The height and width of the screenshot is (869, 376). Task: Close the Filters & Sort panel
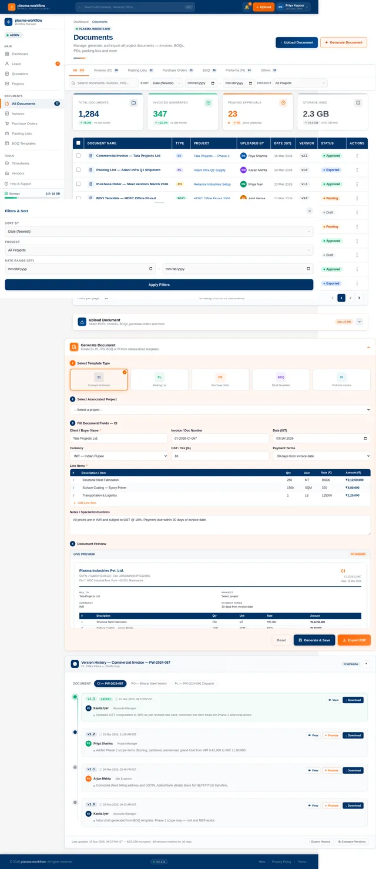coord(310,210)
